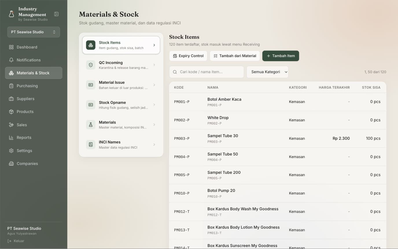Click the INCI Names document icon
Viewport: 398px width, 249px height.
(x=91, y=144)
